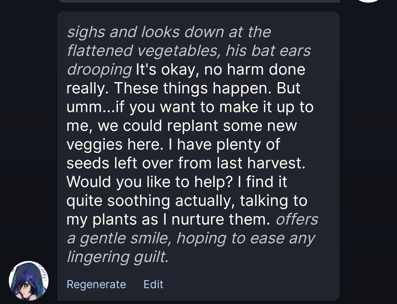The image size is (397, 304).
Task: Click the line 'me, we could replant some new'
Action: [x=181, y=126]
